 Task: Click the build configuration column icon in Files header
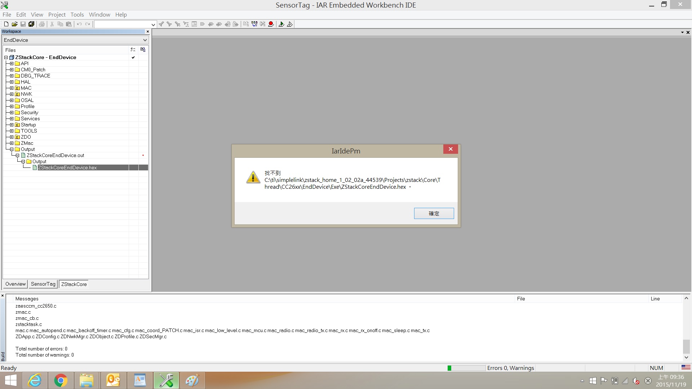pos(133,50)
